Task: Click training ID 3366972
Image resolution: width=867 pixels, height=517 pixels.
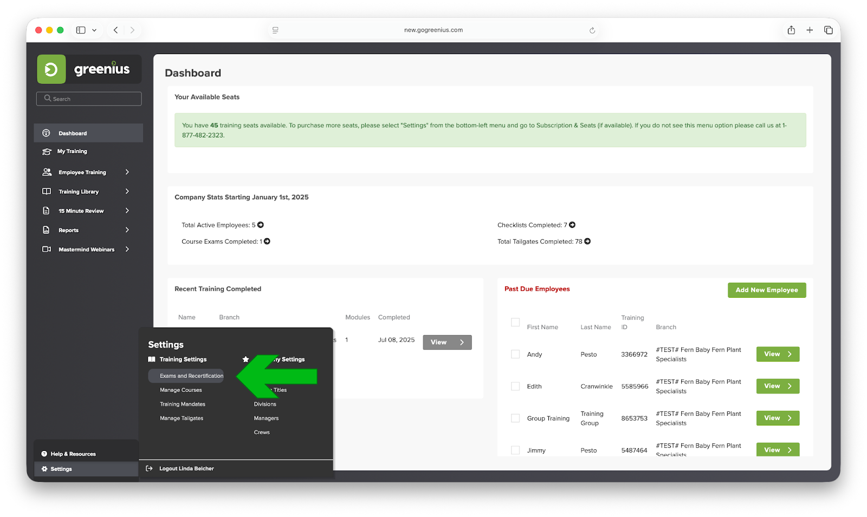Action: click(x=634, y=355)
